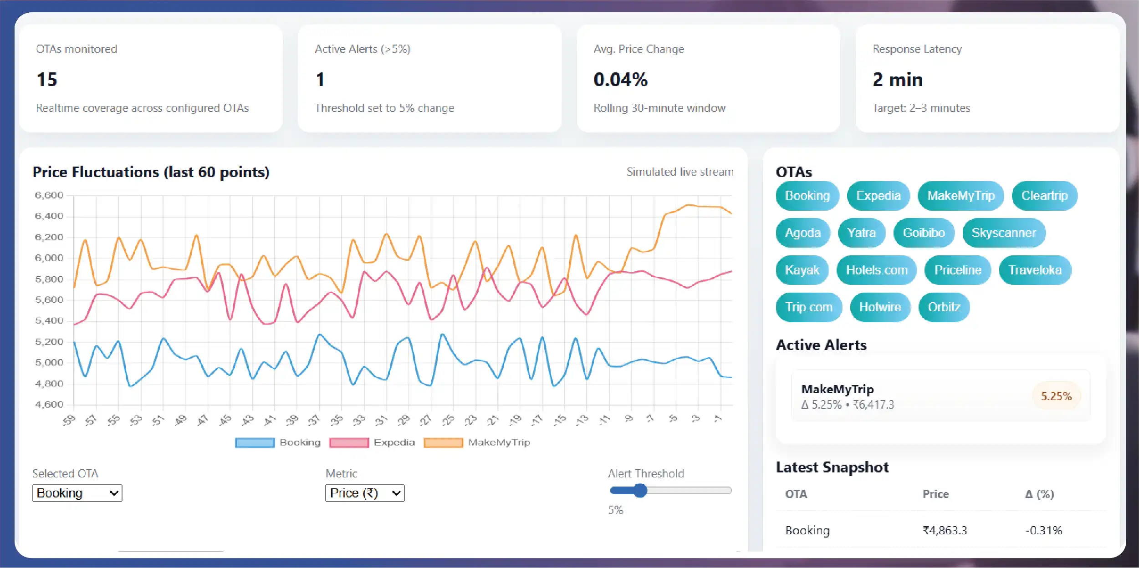Open the Metric Price dropdown
This screenshot has width=1139, height=568.
(365, 493)
